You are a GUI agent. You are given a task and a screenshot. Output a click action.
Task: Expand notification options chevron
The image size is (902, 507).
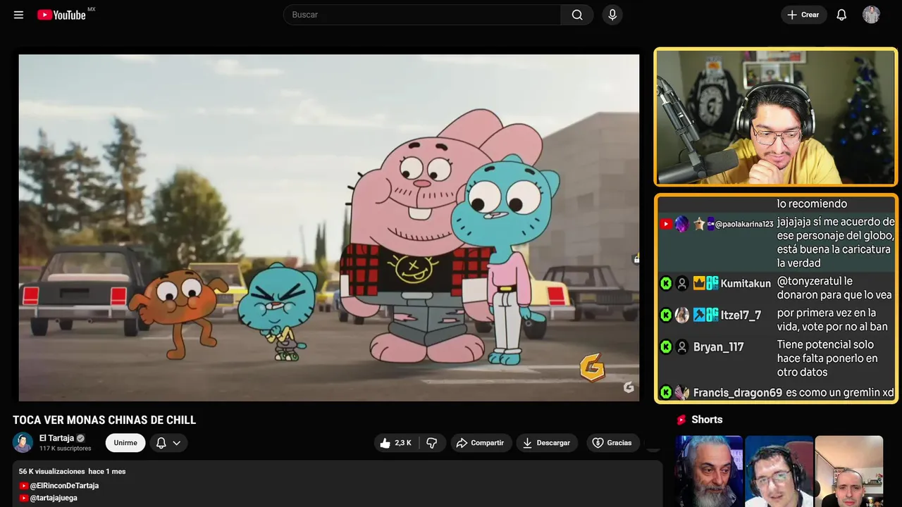coord(177,443)
